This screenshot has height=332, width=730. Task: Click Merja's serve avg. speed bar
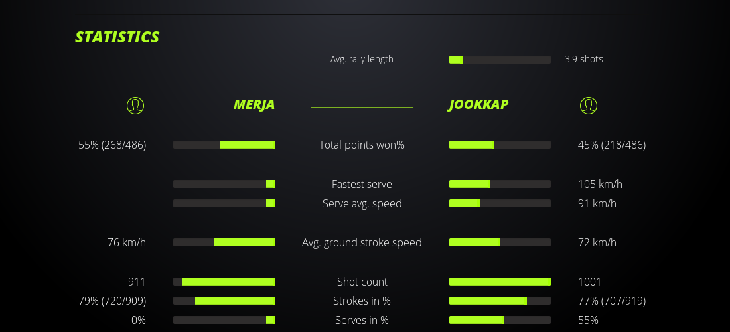224,203
